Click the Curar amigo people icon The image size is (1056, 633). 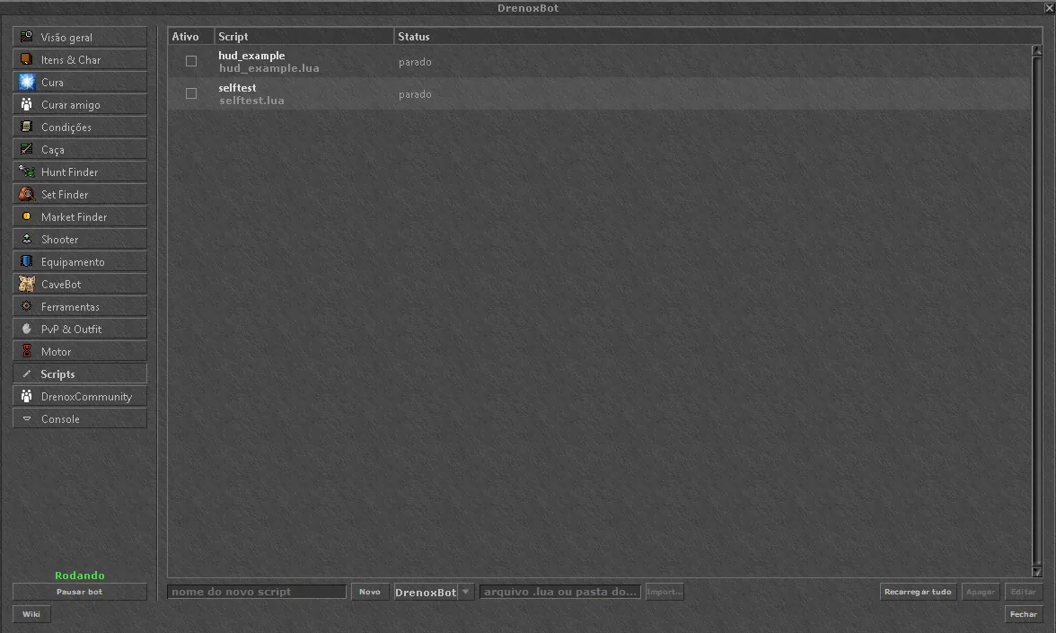click(26, 104)
